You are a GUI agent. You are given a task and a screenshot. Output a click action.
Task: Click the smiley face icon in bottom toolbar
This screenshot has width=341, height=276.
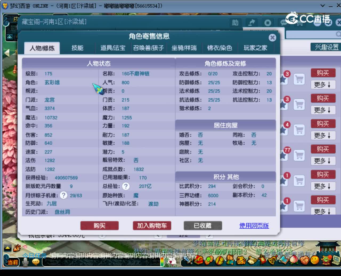(315, 260)
